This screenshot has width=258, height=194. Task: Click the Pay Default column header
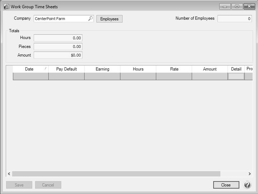tap(67, 69)
